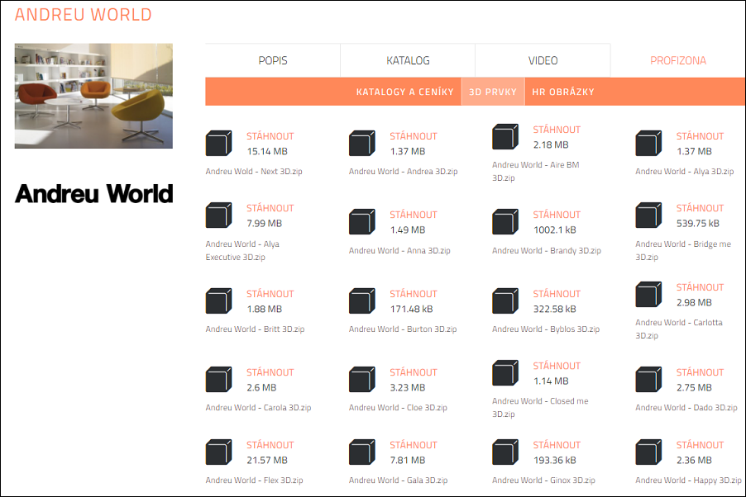Click the cube icon for Burton 3D.zip
Viewport: 746px width, 497px height.
[x=361, y=301]
